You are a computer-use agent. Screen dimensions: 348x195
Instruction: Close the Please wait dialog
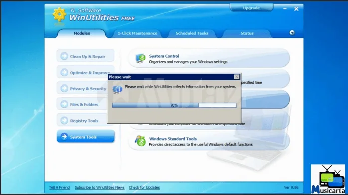click(x=237, y=77)
